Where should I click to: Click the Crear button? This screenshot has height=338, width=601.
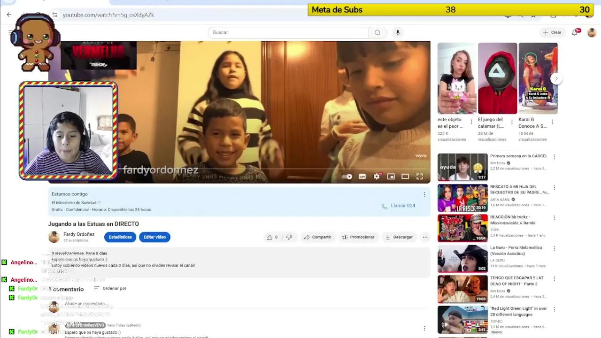pos(552,32)
